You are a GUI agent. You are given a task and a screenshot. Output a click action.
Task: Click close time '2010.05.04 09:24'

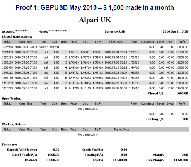(116, 52)
